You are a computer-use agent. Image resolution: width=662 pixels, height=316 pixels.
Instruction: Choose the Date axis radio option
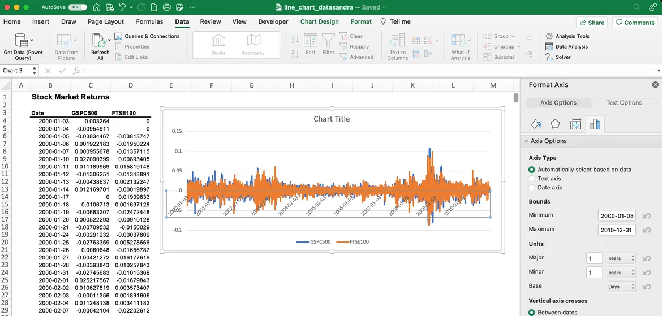532,188
